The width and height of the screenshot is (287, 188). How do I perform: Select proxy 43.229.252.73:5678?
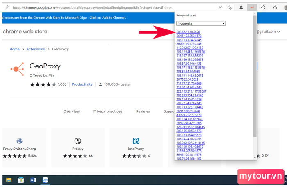point(189,115)
